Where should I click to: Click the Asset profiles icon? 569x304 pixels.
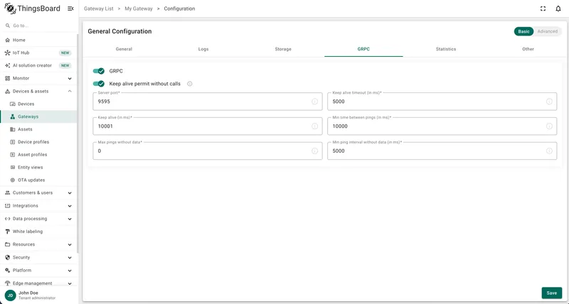click(x=13, y=155)
